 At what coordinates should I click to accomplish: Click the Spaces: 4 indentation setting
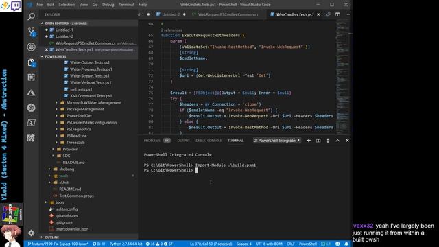[244, 244]
